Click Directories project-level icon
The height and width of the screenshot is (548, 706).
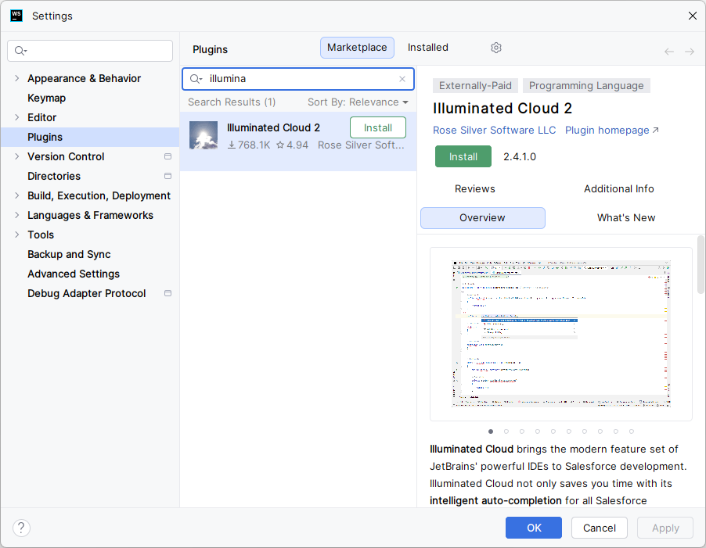[x=168, y=176]
